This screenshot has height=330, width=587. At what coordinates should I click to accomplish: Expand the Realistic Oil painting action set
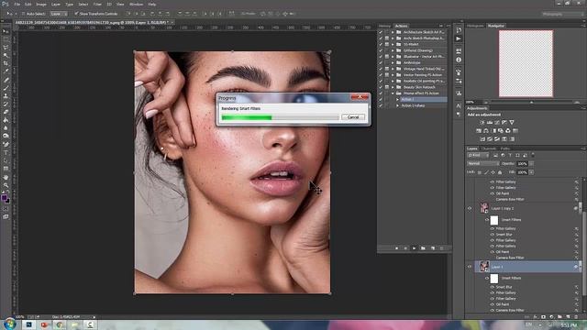tap(393, 81)
